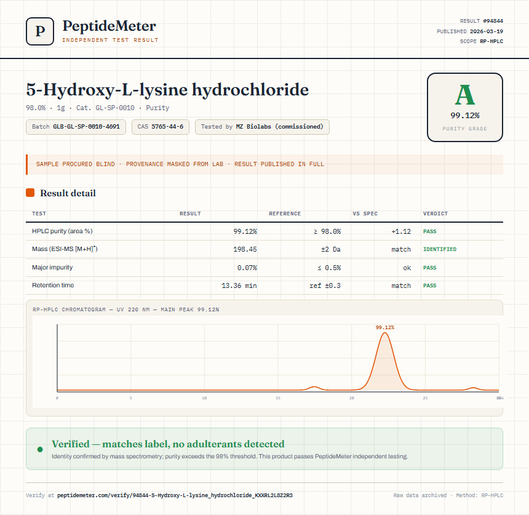Click the sample procured blind banner
529x515 pixels.
click(264, 164)
